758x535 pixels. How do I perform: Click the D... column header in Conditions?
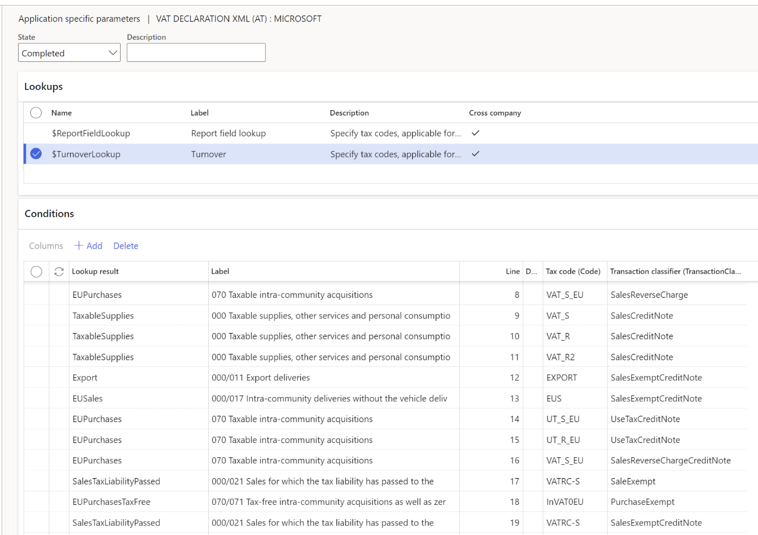(531, 272)
